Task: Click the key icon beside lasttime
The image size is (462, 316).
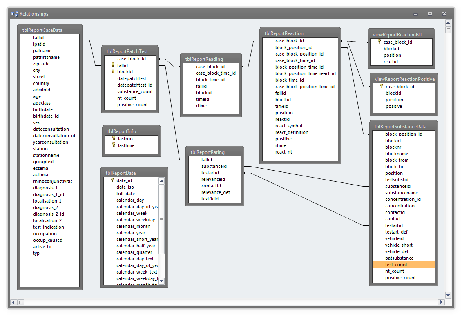Action: coord(114,145)
